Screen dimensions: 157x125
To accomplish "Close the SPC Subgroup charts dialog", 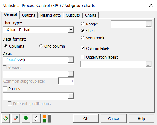I will (x=151, y=5).
